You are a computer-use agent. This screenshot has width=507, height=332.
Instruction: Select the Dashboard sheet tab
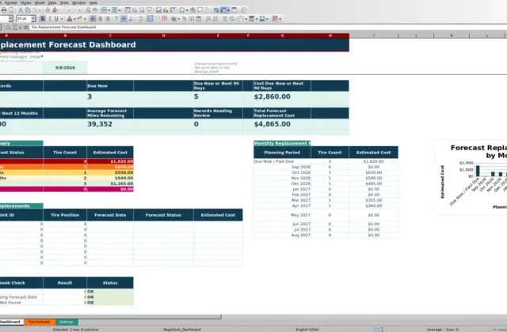(x=10, y=322)
